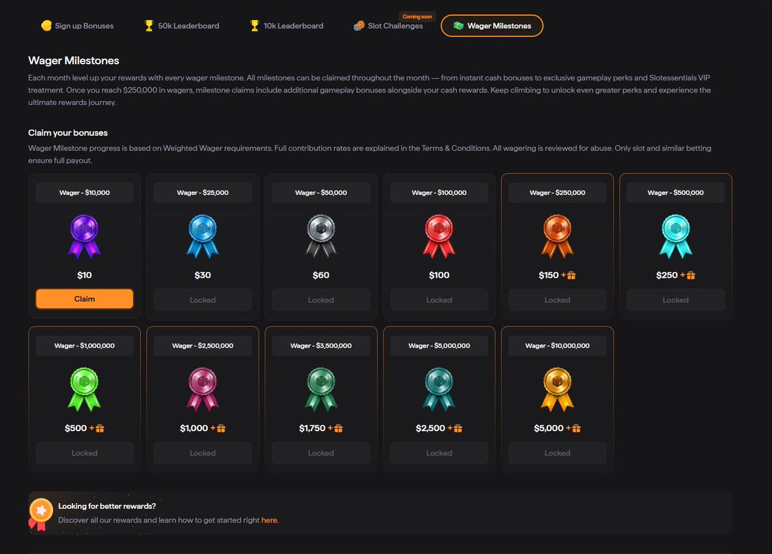Screen dimensions: 772x554
Task: Click the red medal on the $100,000 milestone
Action: 439,235
